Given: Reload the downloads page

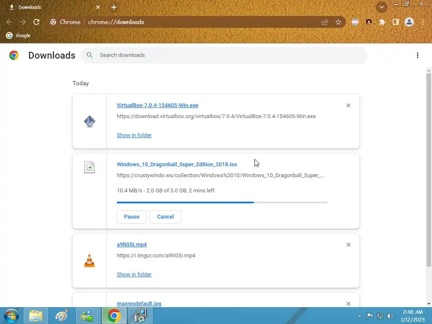Looking at the screenshot, I should click(x=36, y=22).
